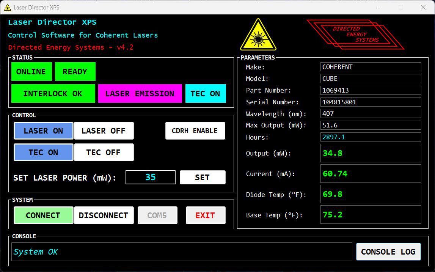The height and width of the screenshot is (272, 435).
Task: Click the red EXIT button
Action: (206, 215)
